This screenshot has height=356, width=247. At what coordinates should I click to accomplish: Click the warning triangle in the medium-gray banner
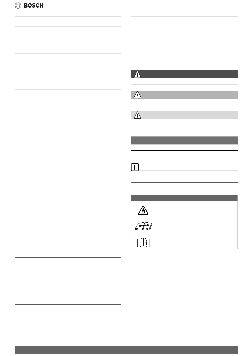(137, 95)
